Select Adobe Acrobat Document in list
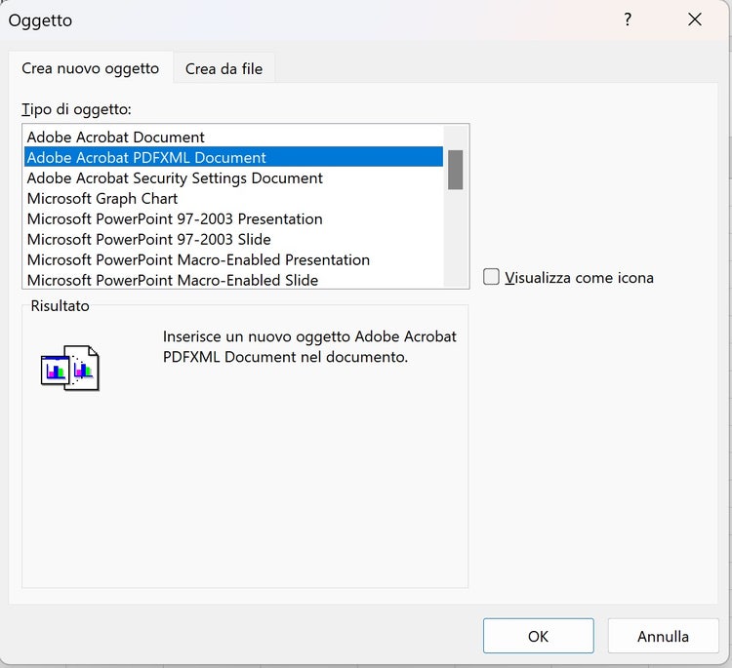 tap(116, 138)
